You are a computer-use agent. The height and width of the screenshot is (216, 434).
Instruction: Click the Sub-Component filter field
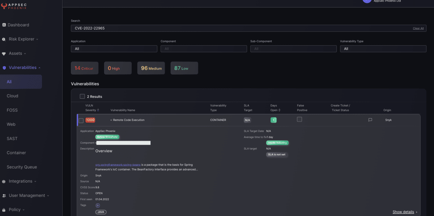pyautogui.click(x=293, y=48)
